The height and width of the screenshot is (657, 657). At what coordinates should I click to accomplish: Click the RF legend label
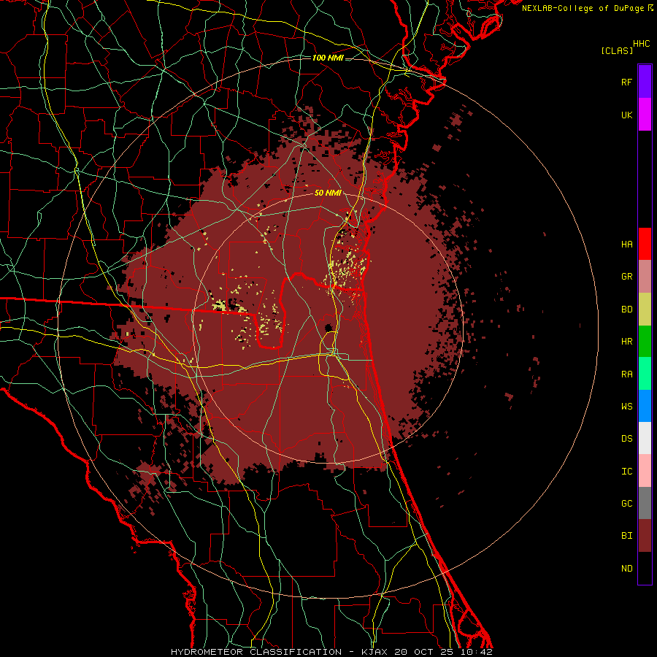626,82
